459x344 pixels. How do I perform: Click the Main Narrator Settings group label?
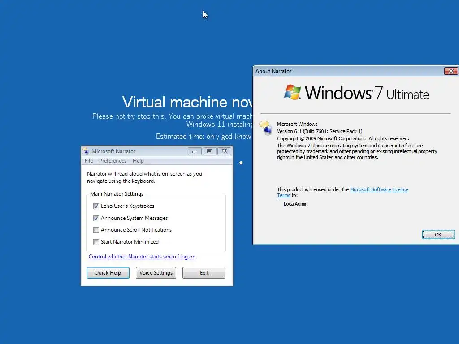click(117, 194)
